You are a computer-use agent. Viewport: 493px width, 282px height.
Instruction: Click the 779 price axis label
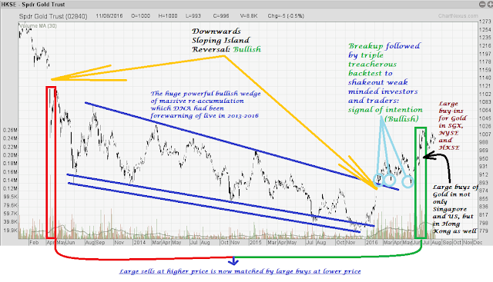(x=485, y=231)
